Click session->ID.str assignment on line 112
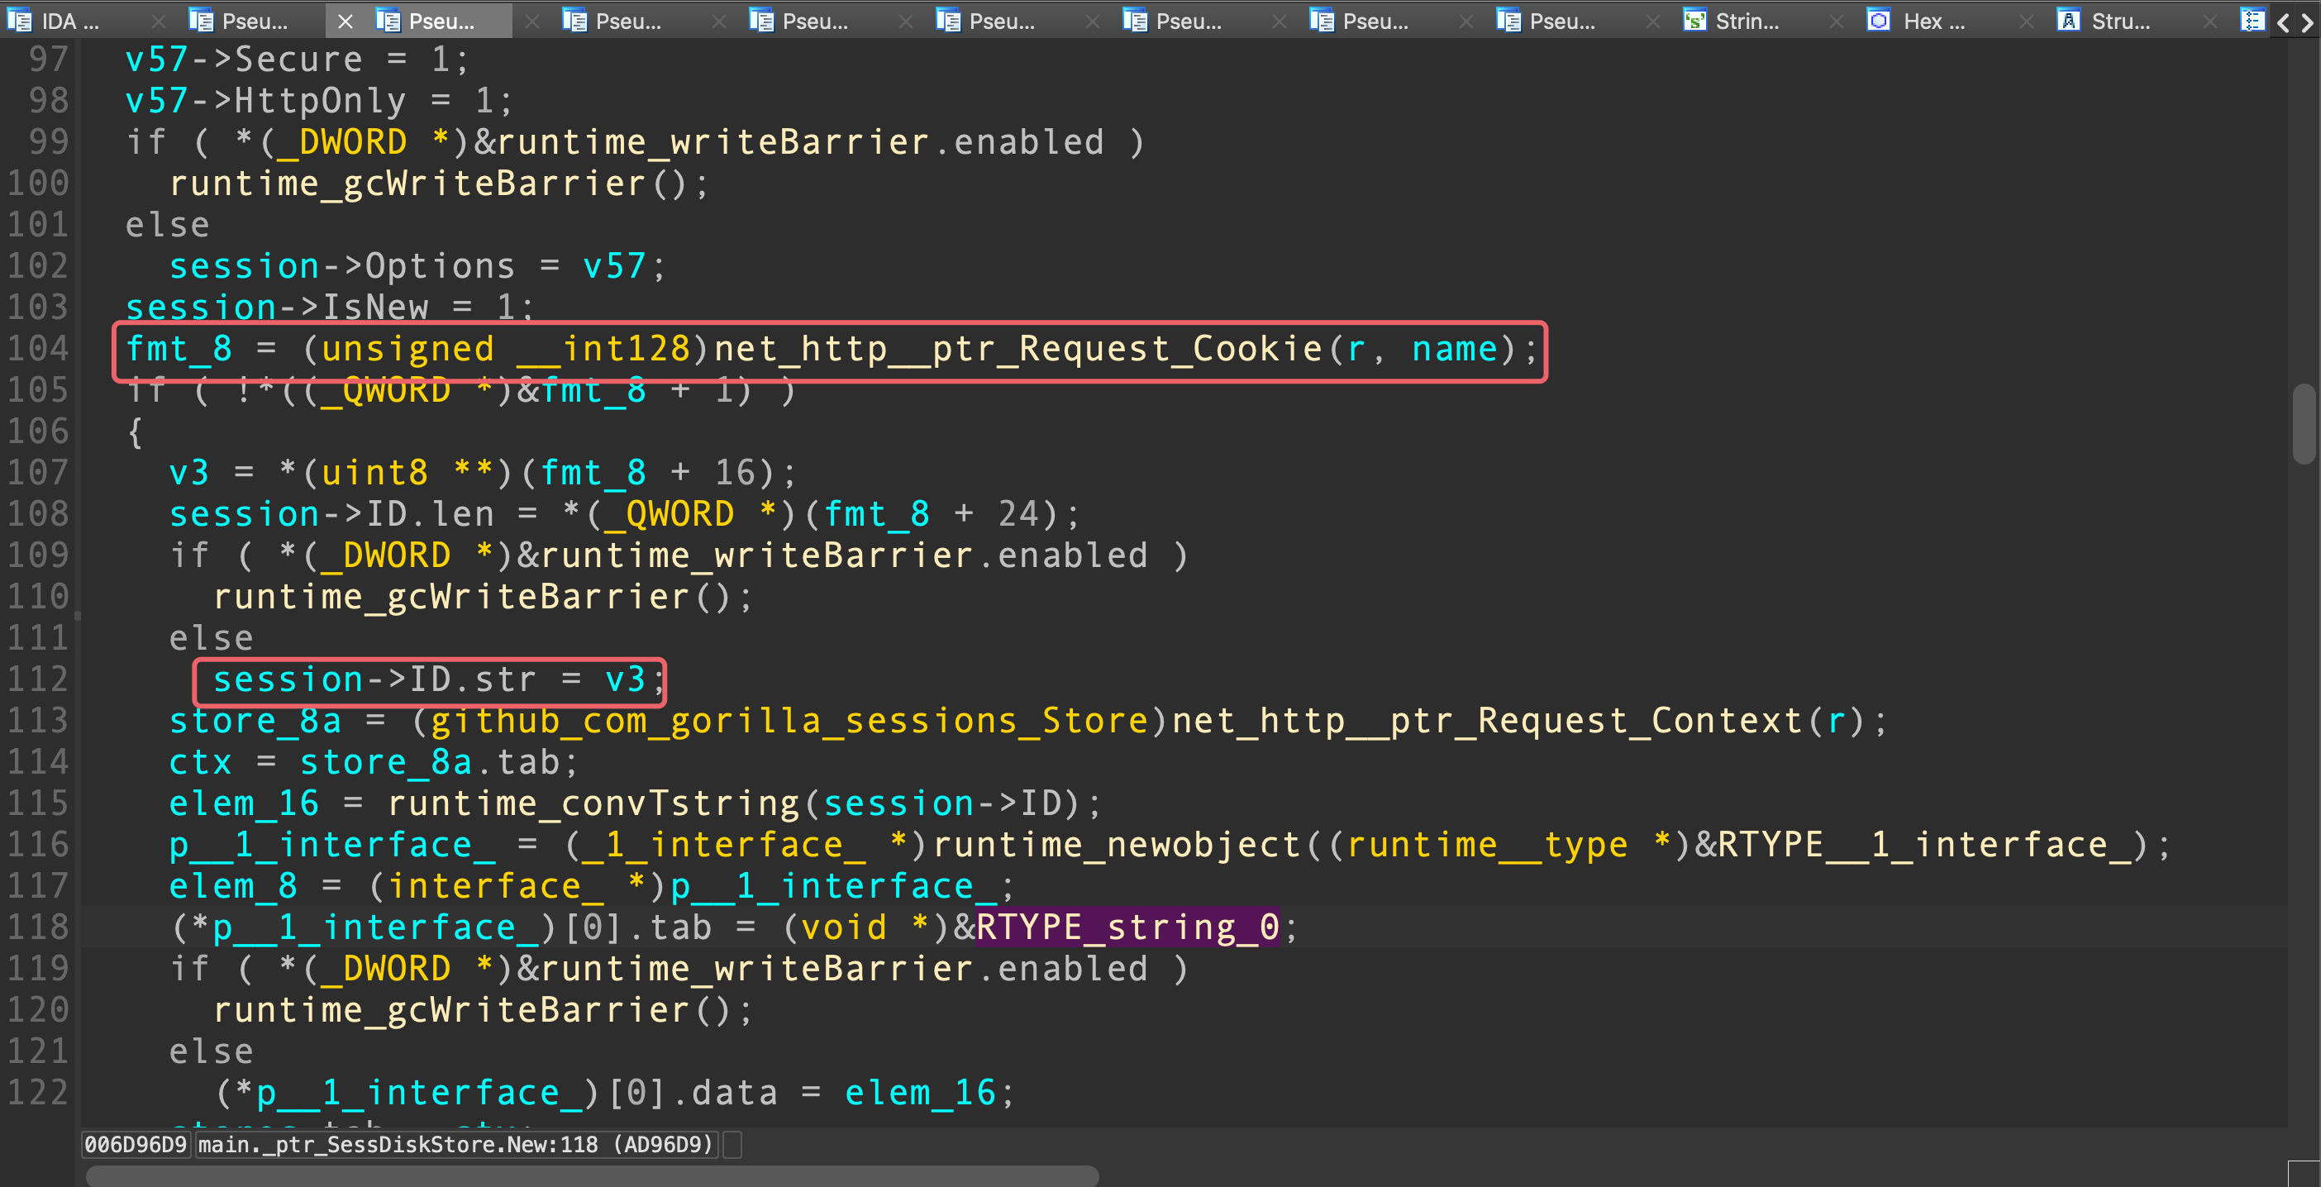2321x1187 pixels. coord(430,679)
